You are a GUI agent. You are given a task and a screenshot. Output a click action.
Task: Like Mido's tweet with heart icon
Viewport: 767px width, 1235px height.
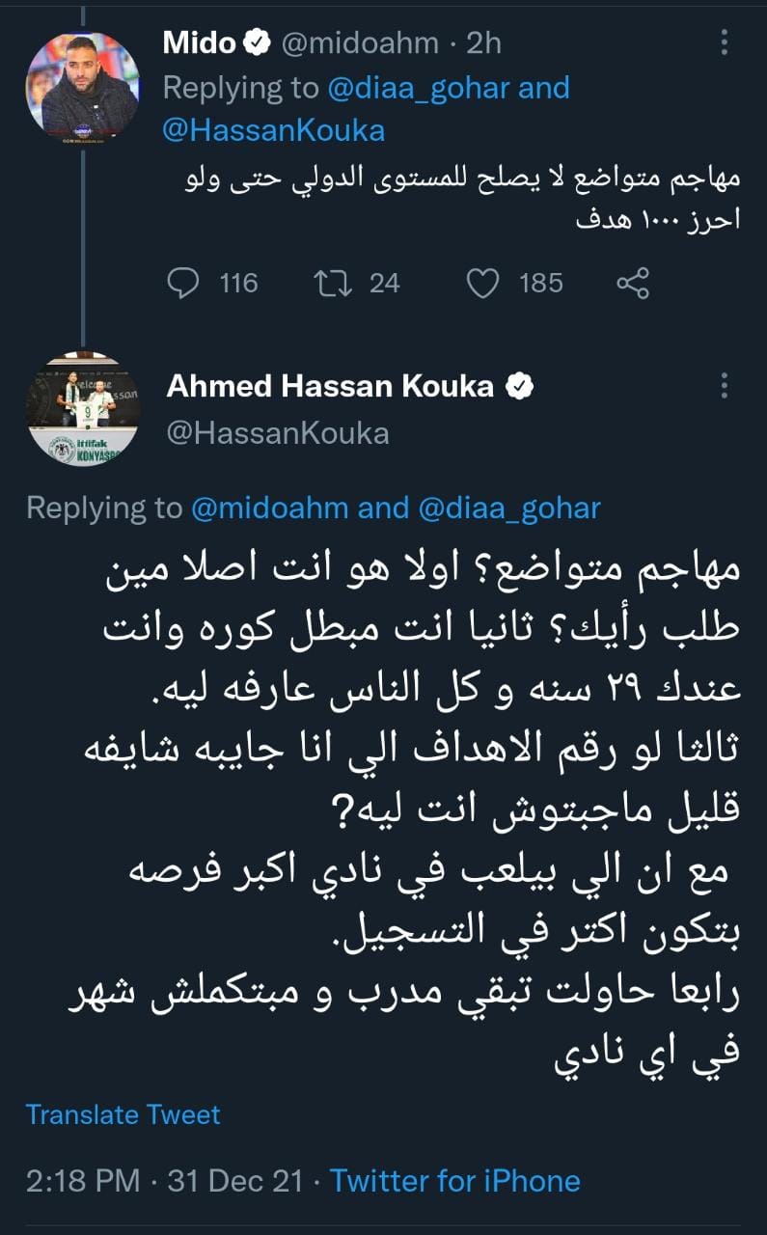(x=482, y=283)
